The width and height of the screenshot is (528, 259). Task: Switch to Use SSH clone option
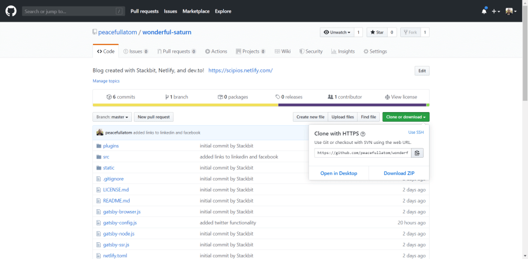pos(416,132)
